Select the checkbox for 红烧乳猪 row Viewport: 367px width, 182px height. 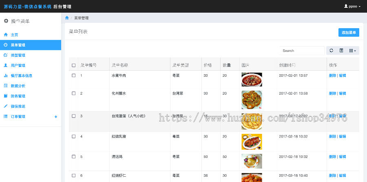click(x=73, y=136)
